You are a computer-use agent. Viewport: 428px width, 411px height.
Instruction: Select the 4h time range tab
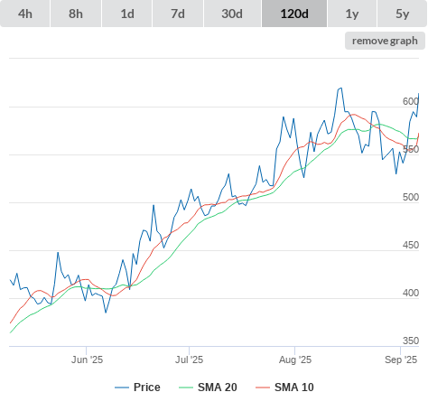click(25, 14)
